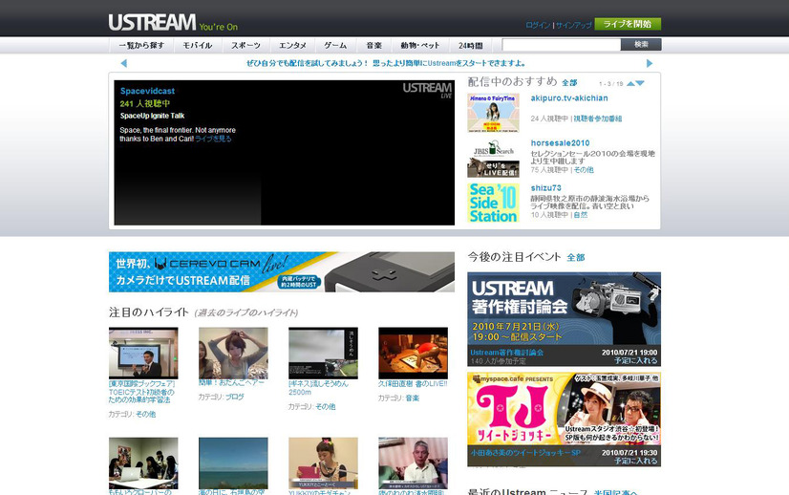Open the Sea Side Station thumbnail
The image size is (789, 495).
point(493,203)
